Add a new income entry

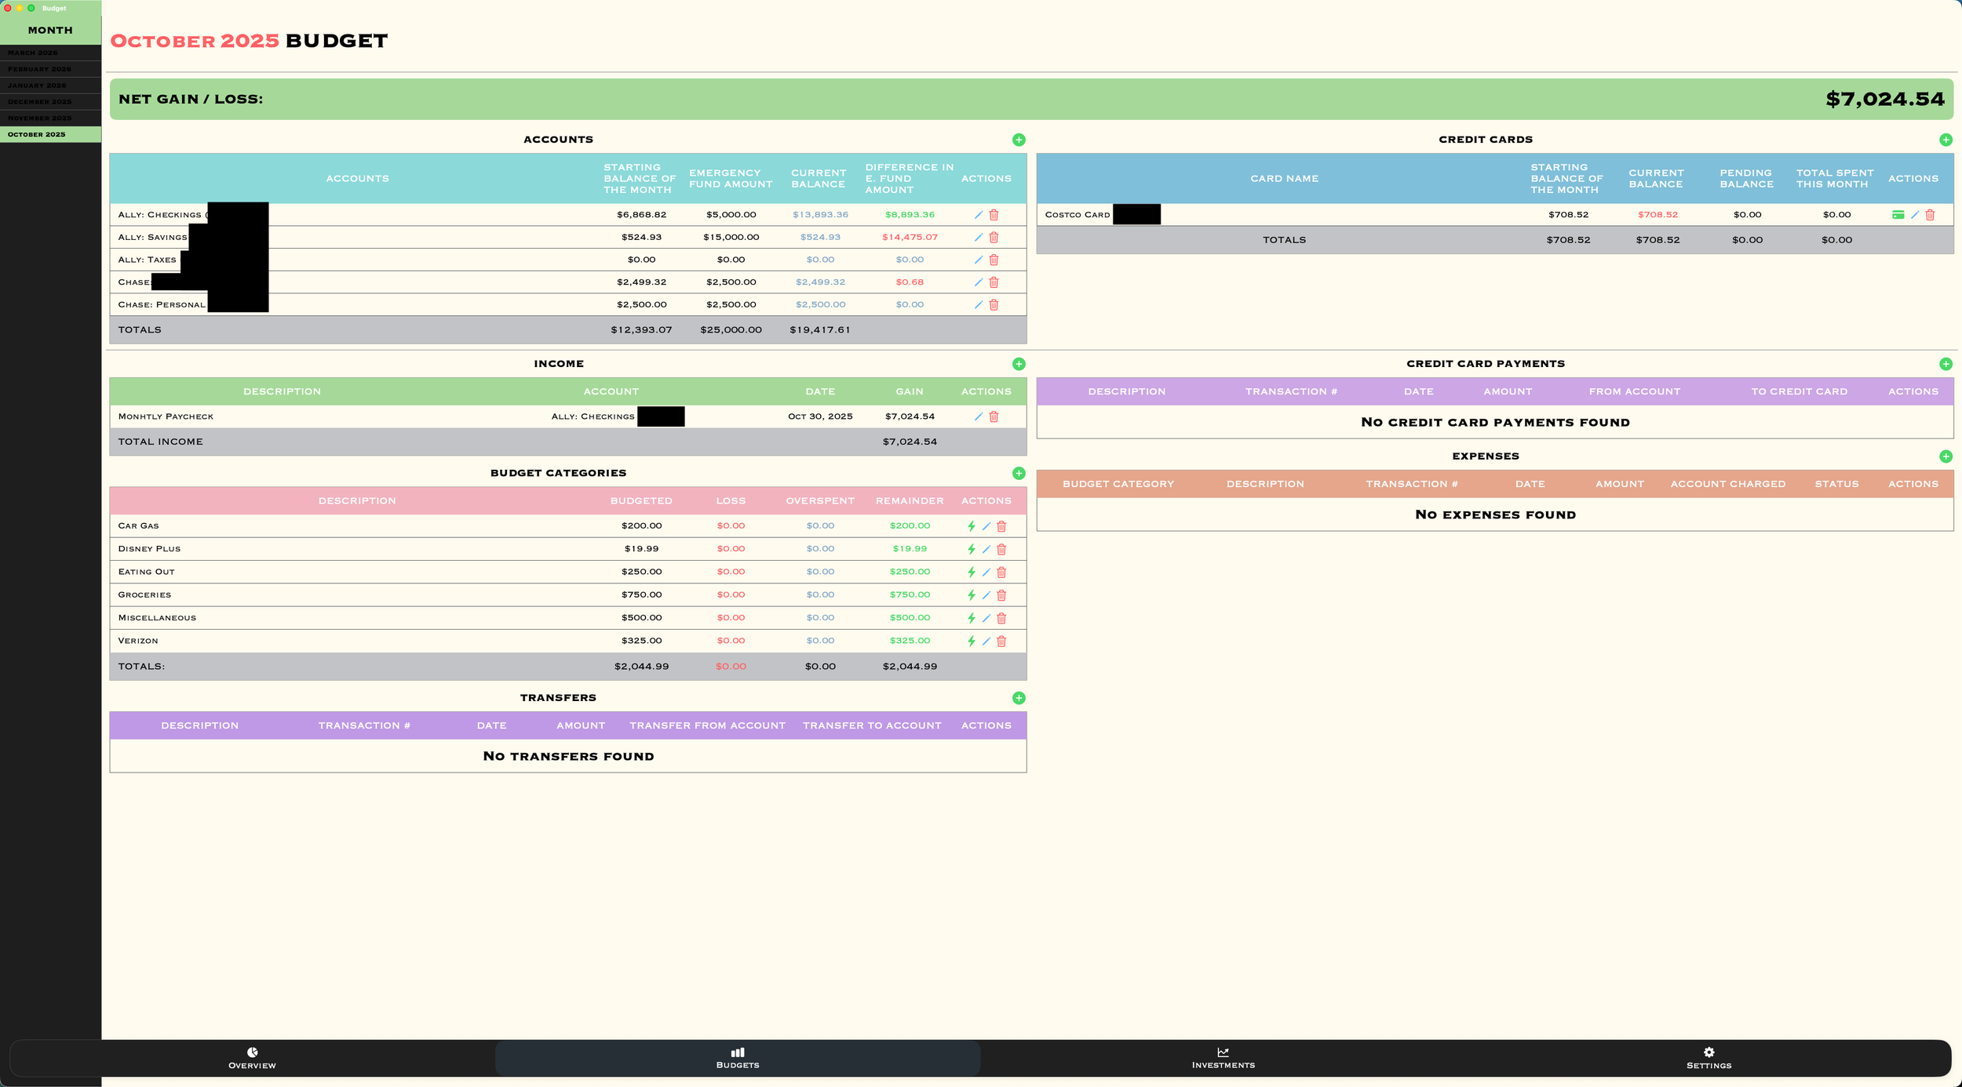[x=1019, y=364]
